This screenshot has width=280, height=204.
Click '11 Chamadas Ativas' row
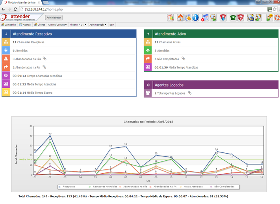[x=211, y=42]
